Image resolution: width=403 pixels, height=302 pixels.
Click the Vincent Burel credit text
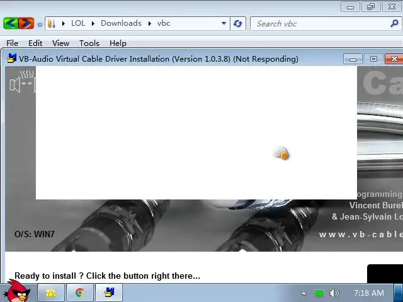[376, 205]
